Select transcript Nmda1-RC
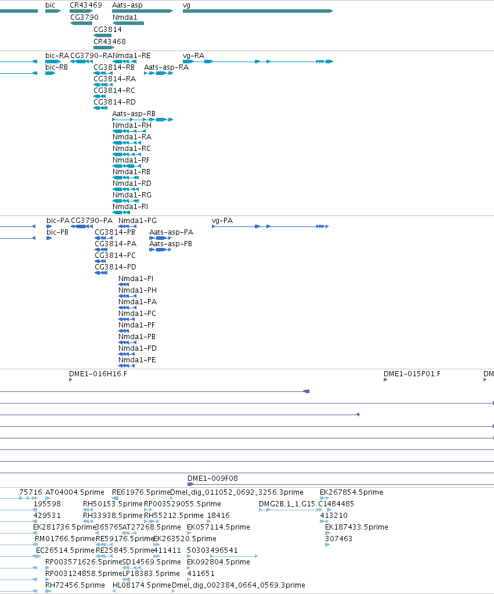The height and width of the screenshot is (594, 494). point(127,154)
